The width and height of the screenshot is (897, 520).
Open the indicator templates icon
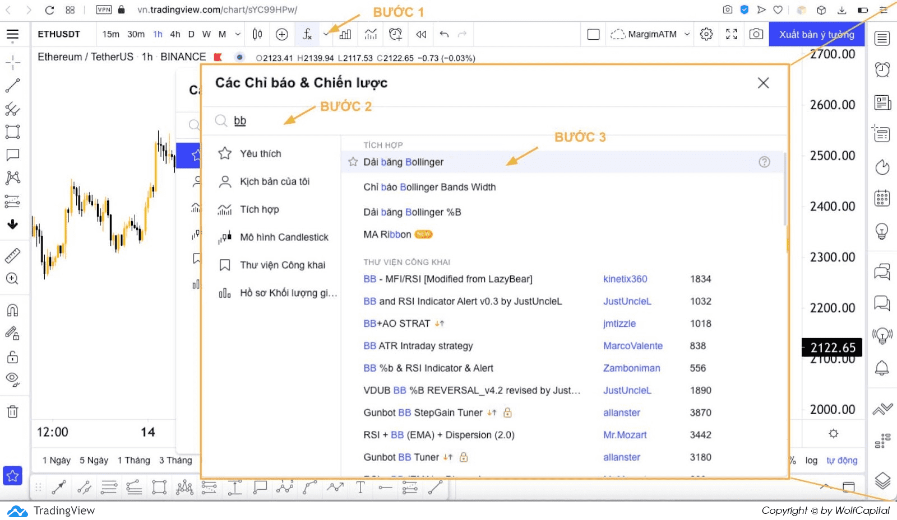(x=371, y=34)
